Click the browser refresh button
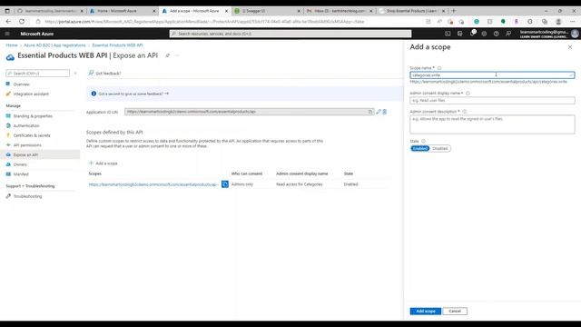 (22, 22)
